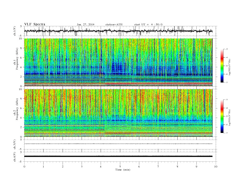Click the "3" minute tick label
The width and height of the screenshot is (243, 187).
(82, 167)
